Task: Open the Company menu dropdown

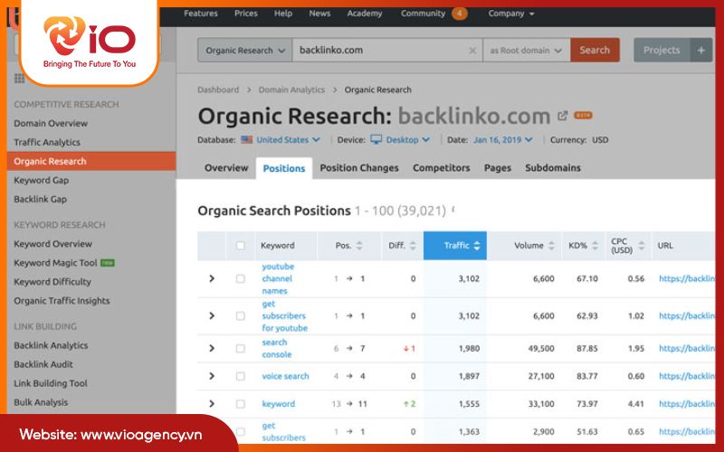Action: tap(511, 14)
